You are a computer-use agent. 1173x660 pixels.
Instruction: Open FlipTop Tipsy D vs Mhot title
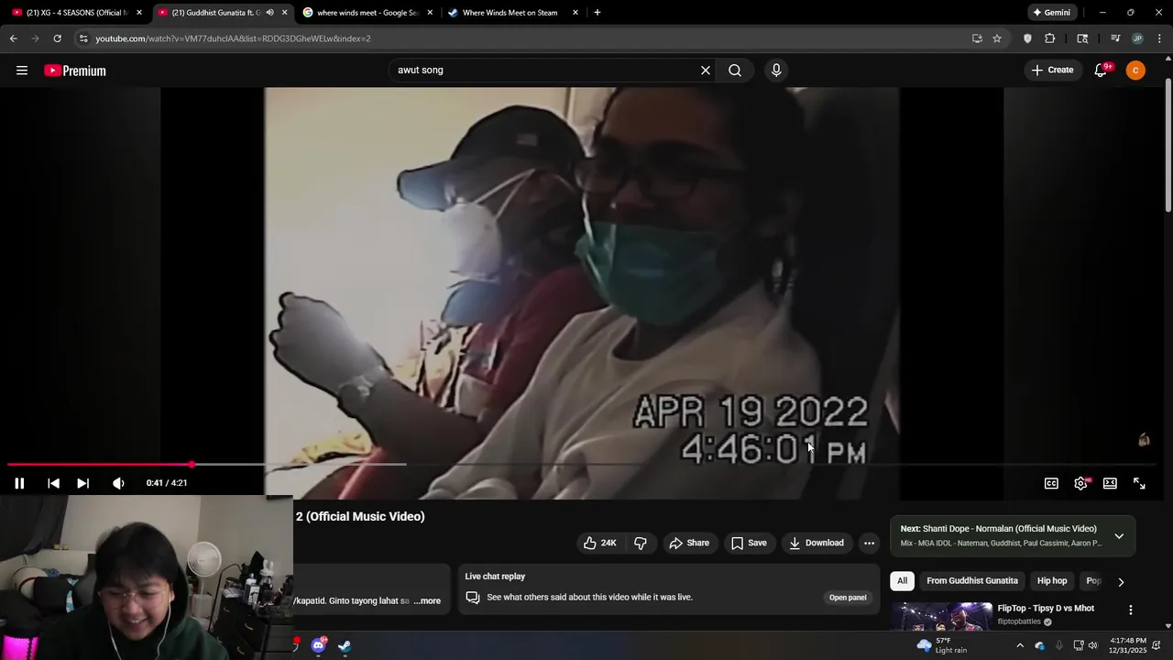1046,609
